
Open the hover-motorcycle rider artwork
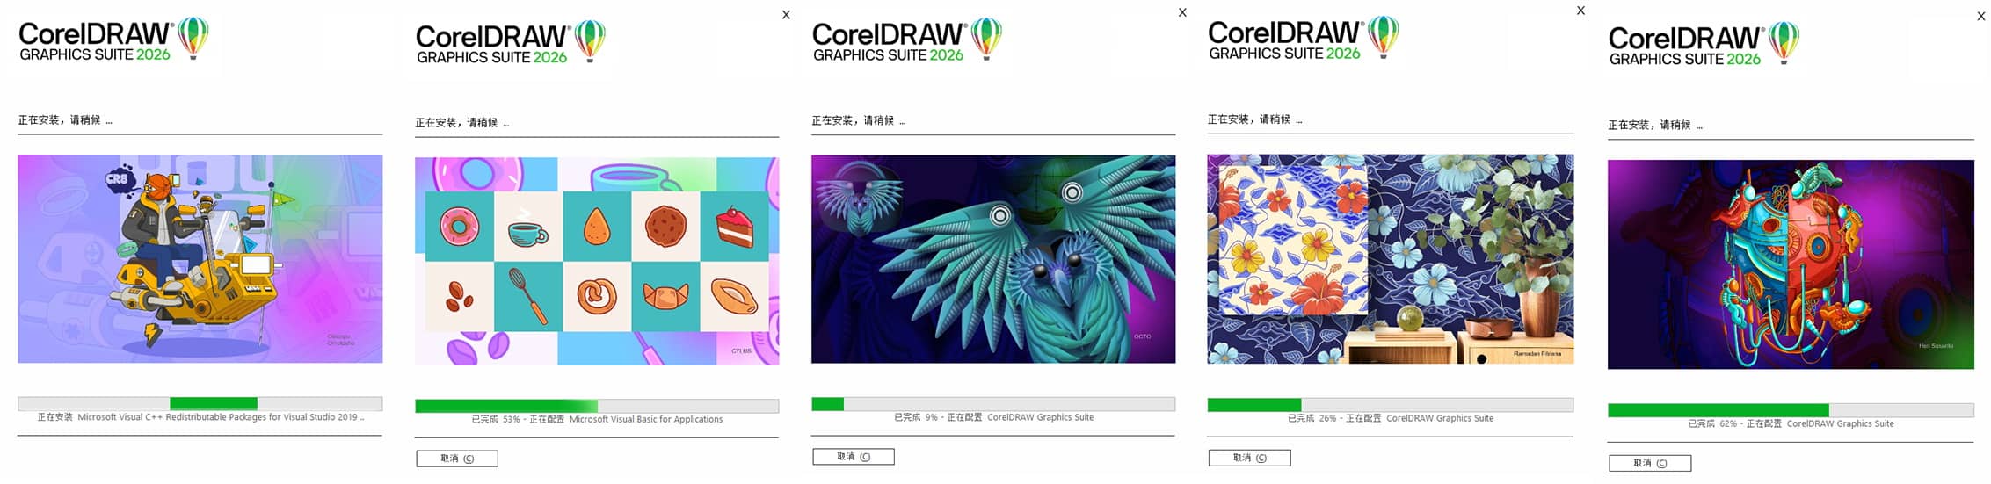[200, 259]
